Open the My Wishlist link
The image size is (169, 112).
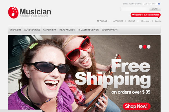pos(118,21)
